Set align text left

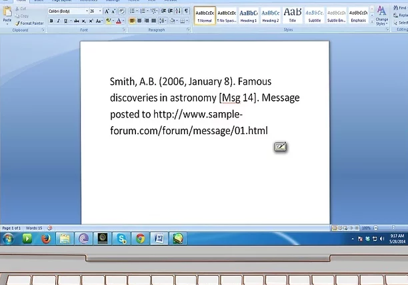tap(132, 21)
